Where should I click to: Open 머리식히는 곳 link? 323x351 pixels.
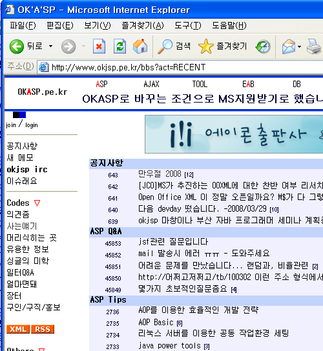[32, 237]
